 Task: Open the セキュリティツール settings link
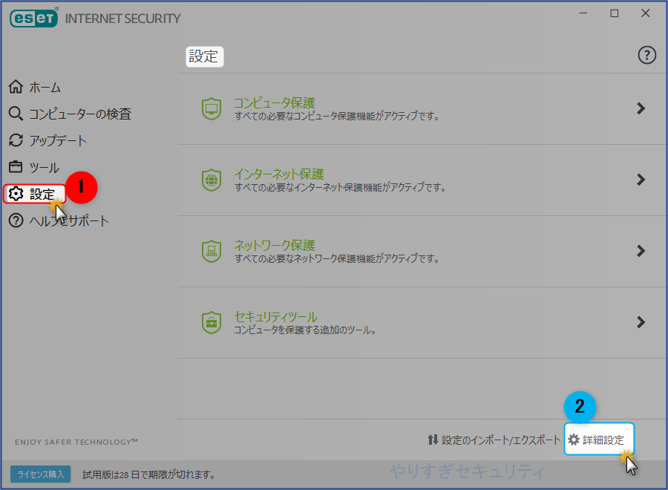[x=275, y=316]
